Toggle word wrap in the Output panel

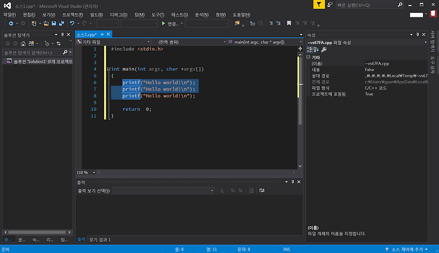262,191
